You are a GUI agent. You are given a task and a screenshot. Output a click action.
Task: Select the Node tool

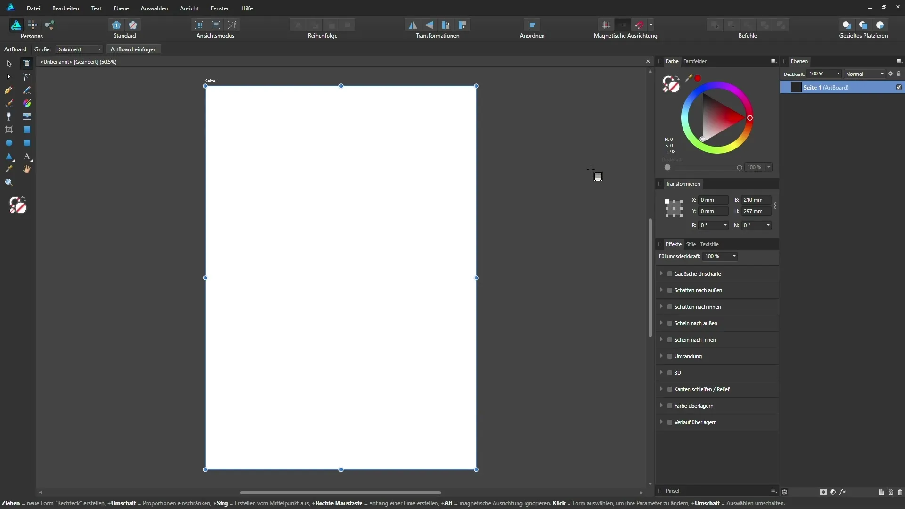click(9, 77)
